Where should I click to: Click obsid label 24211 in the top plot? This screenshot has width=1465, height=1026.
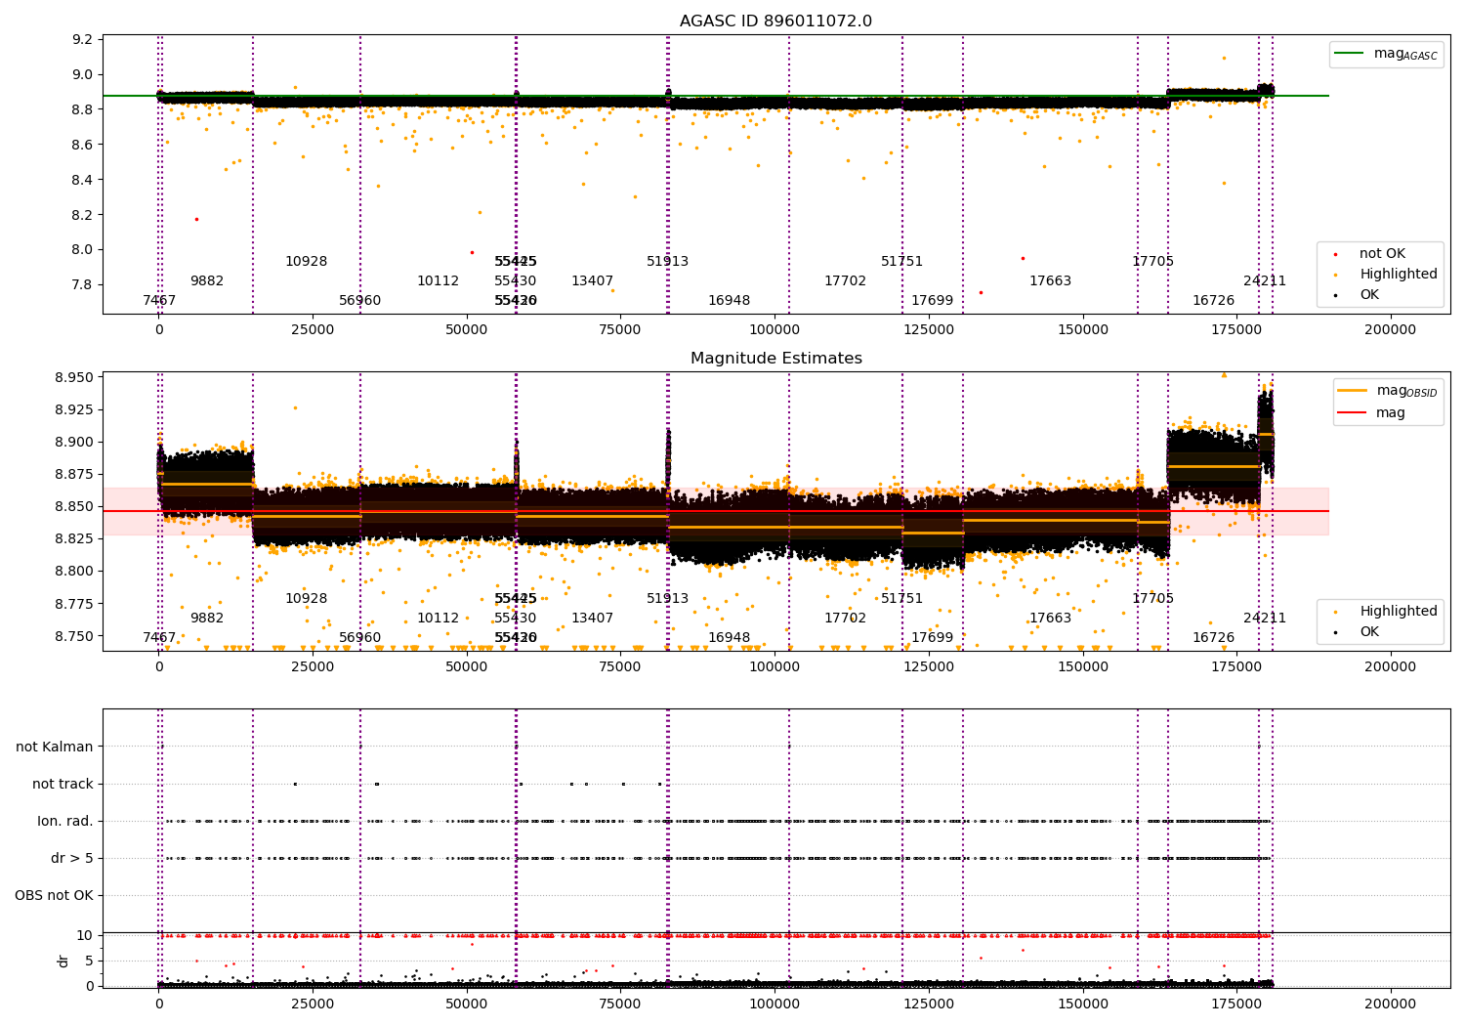tap(1265, 281)
